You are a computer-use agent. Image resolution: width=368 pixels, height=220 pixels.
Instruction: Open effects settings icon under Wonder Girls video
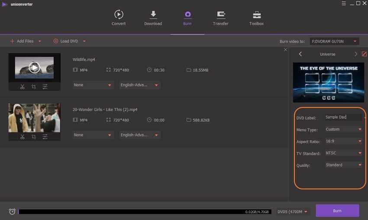45,137
